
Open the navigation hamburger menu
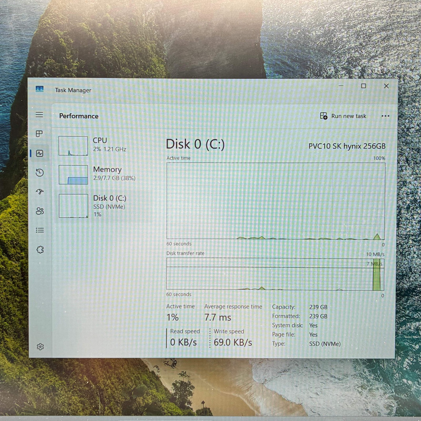pos(39,114)
